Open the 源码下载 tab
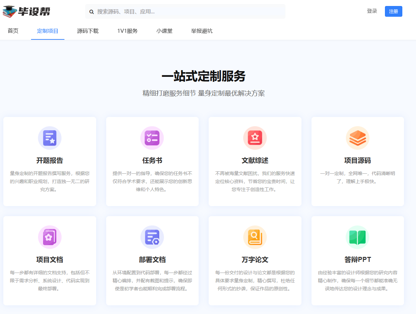416x314 pixels. pyautogui.click(x=87, y=31)
